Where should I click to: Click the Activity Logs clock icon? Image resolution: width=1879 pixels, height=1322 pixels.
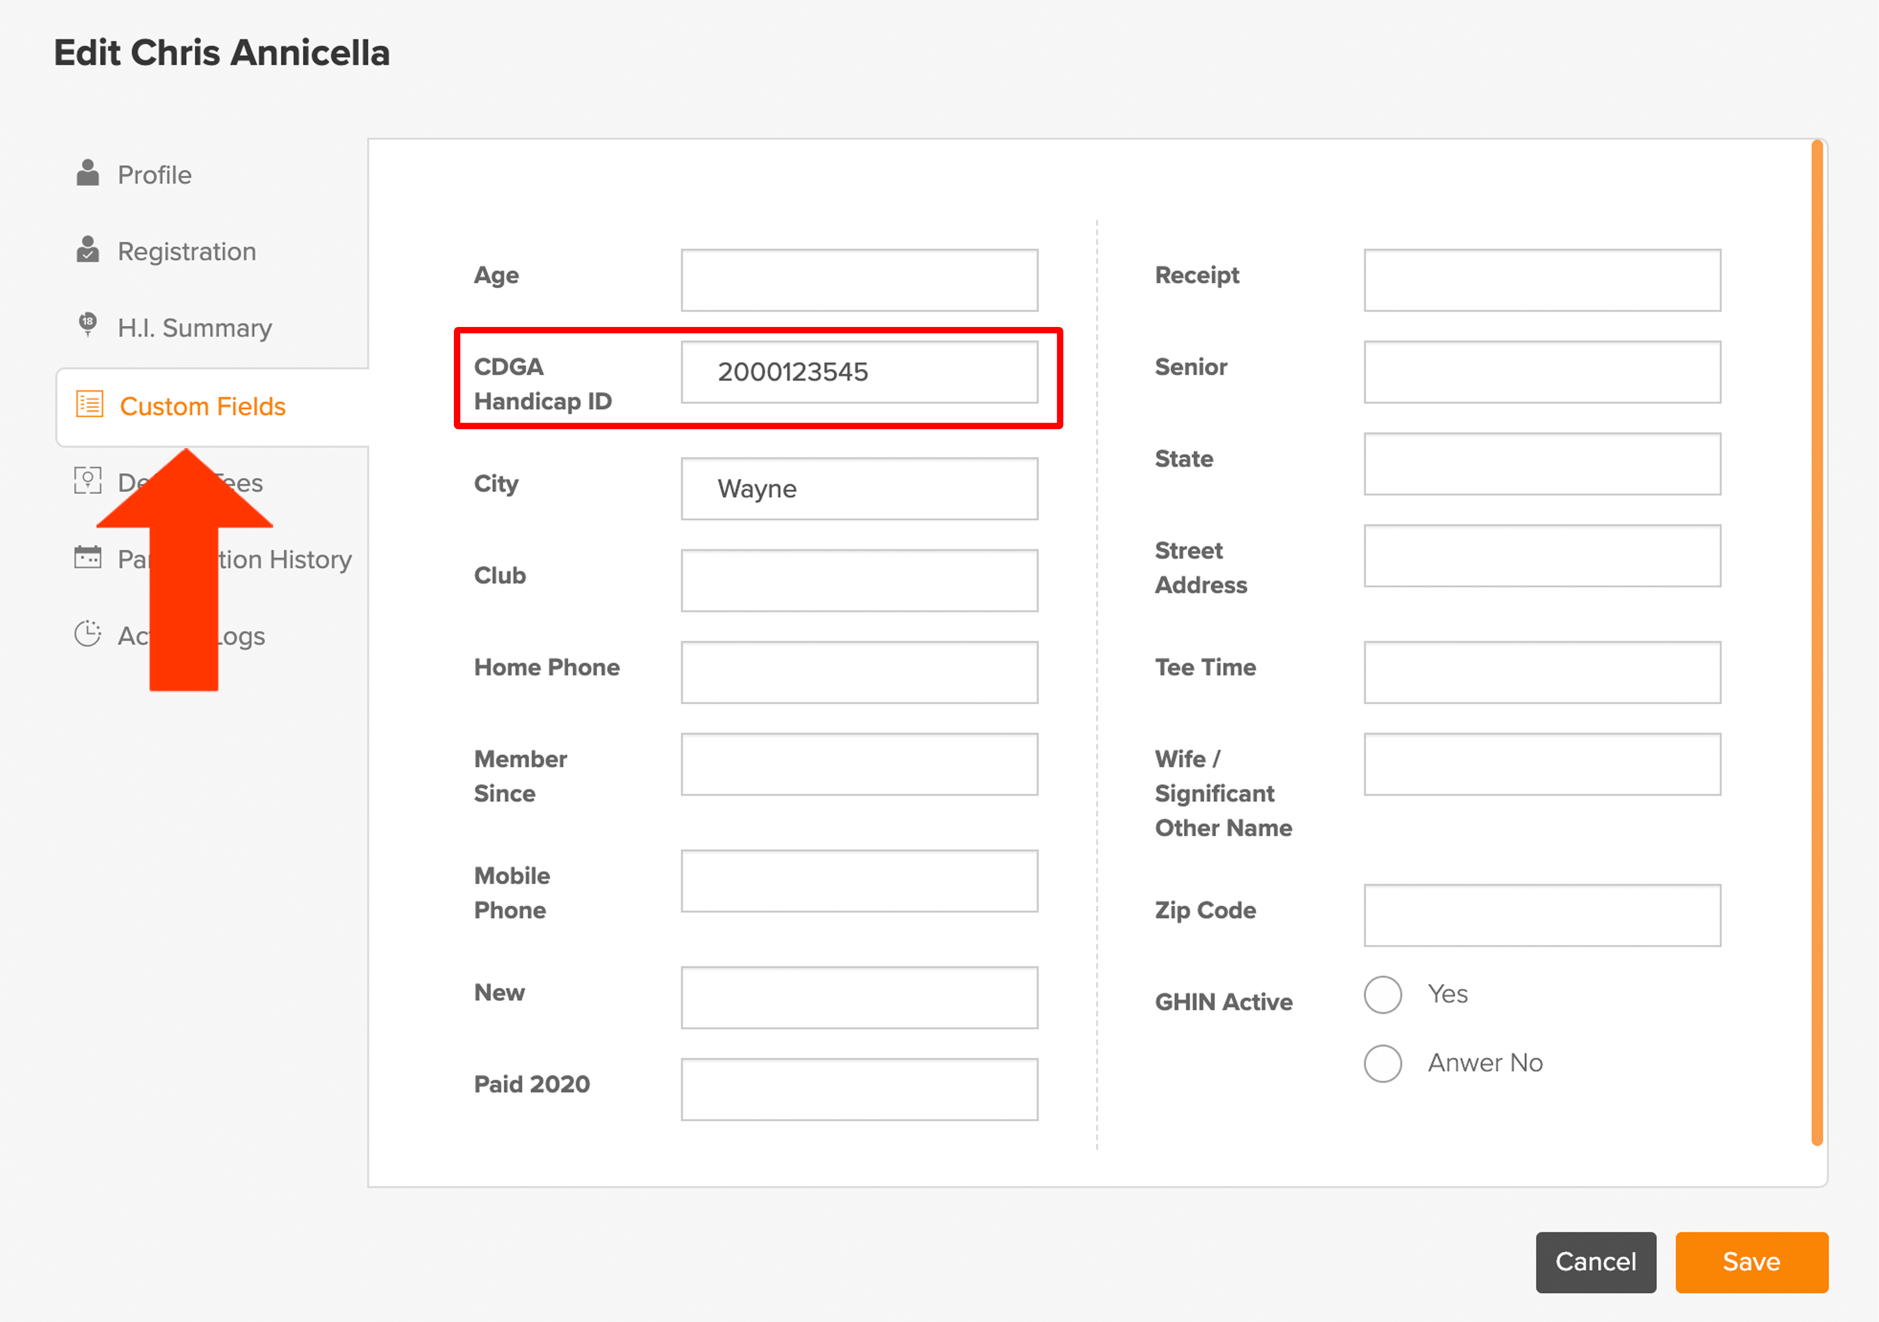click(x=88, y=635)
